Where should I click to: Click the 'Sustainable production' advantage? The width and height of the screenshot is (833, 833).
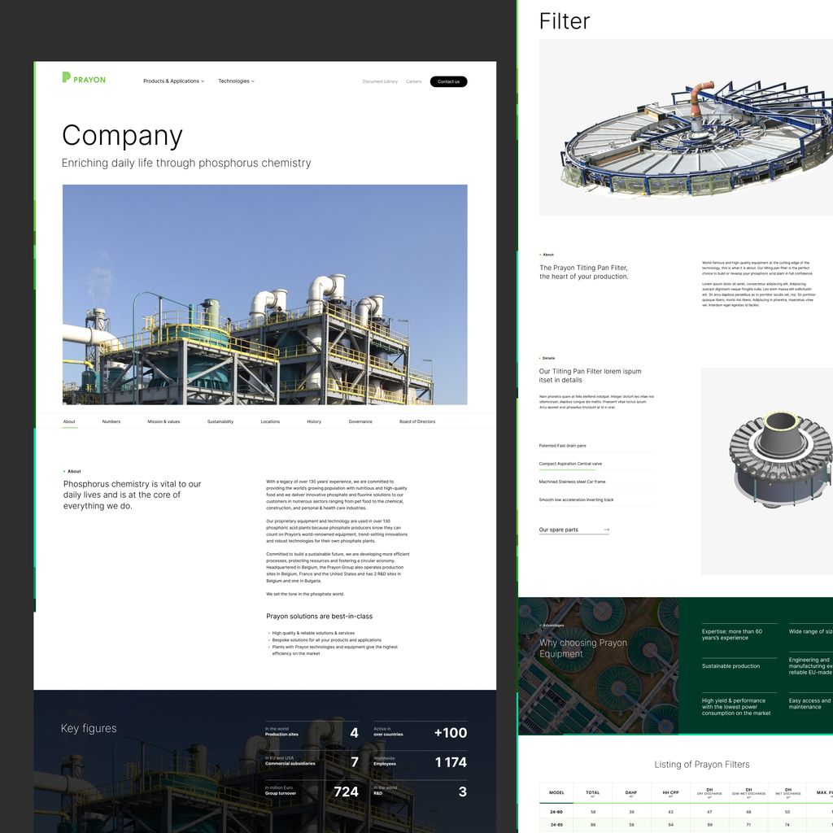pos(731,666)
